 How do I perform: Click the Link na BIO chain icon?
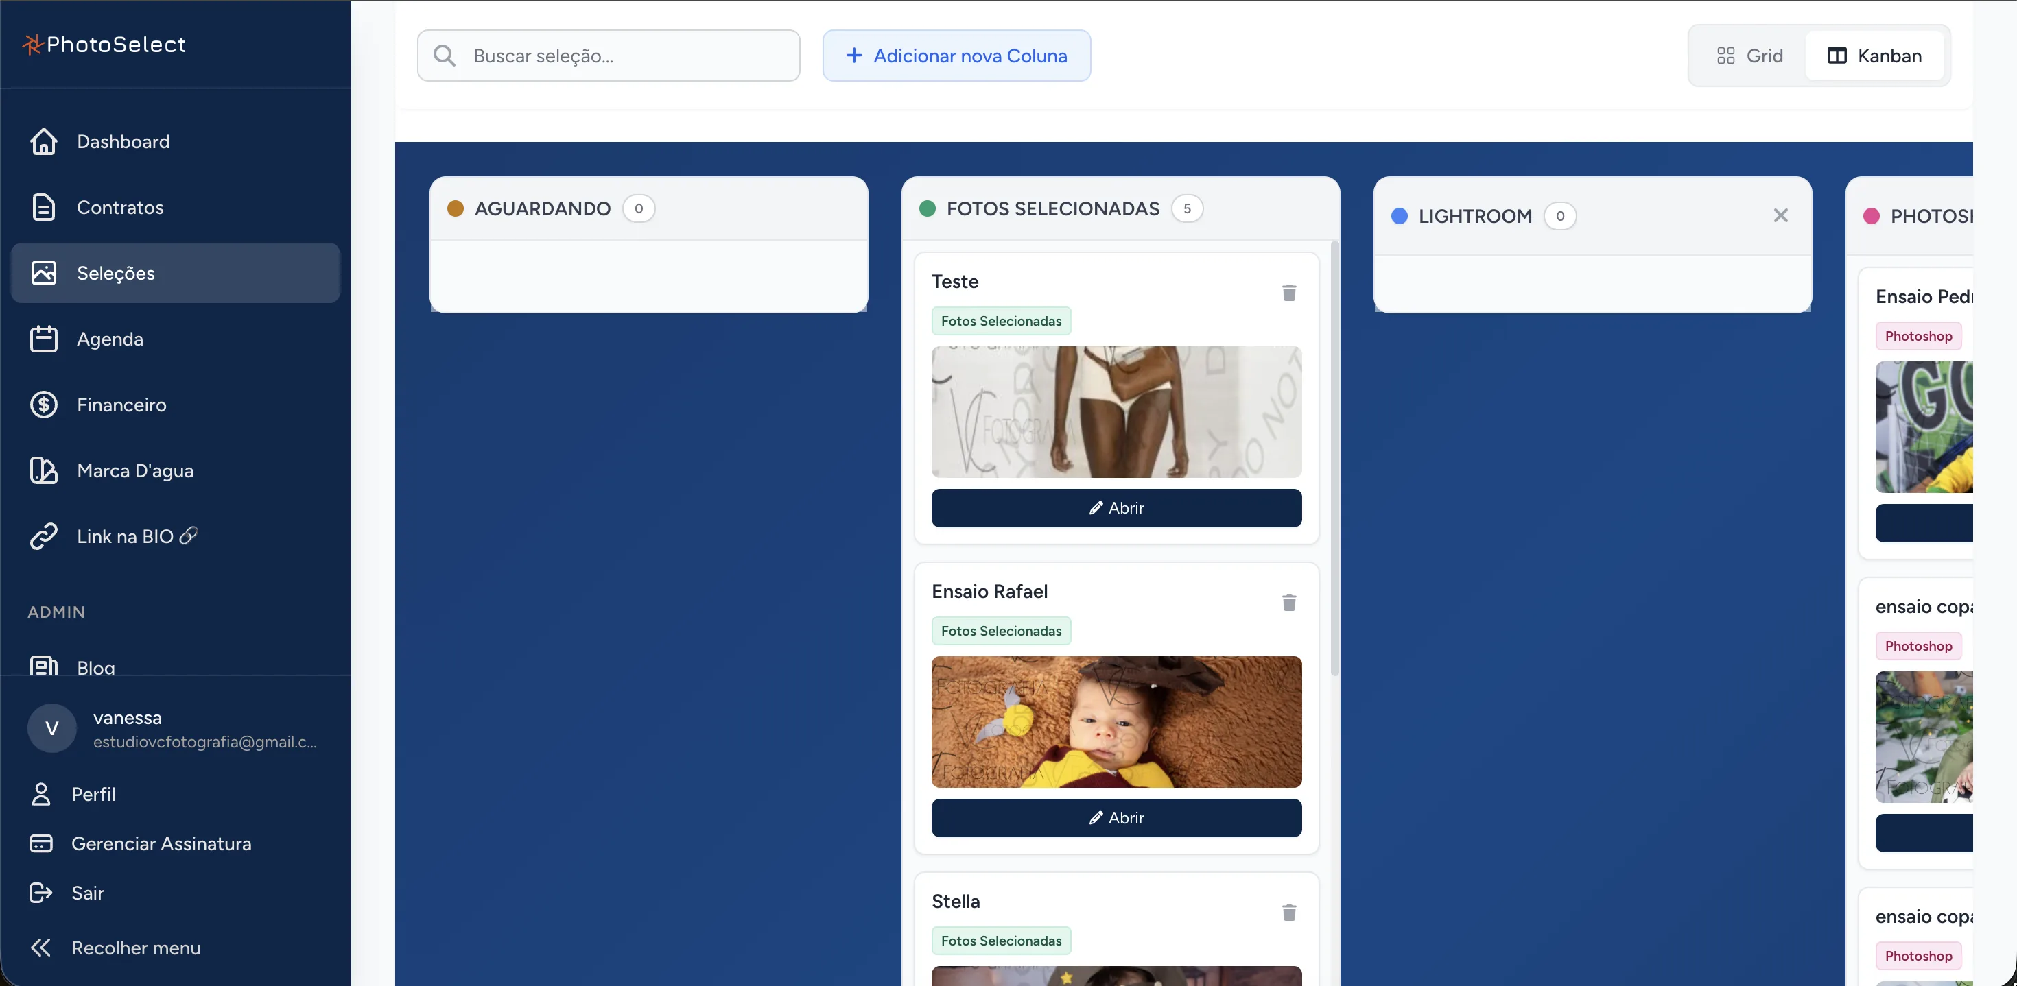(44, 536)
